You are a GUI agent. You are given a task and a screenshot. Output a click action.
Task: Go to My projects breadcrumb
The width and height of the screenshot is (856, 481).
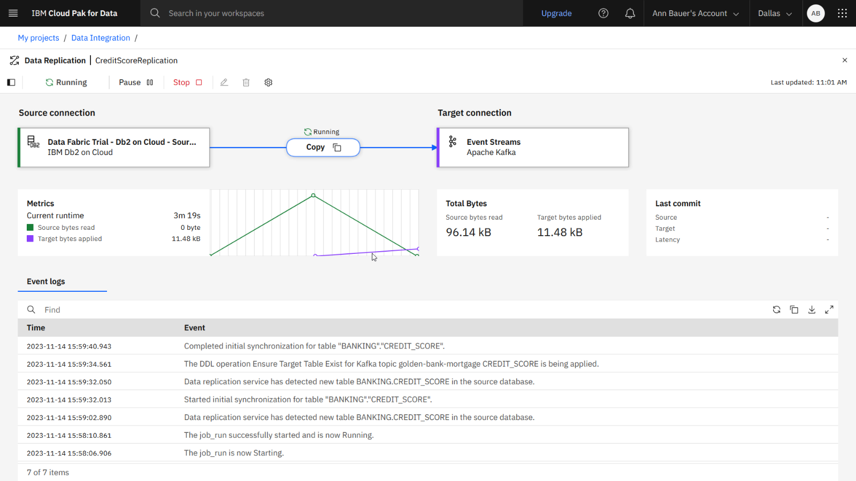point(39,38)
